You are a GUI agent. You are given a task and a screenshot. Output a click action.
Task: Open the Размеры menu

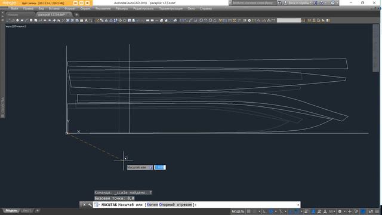[122, 8]
